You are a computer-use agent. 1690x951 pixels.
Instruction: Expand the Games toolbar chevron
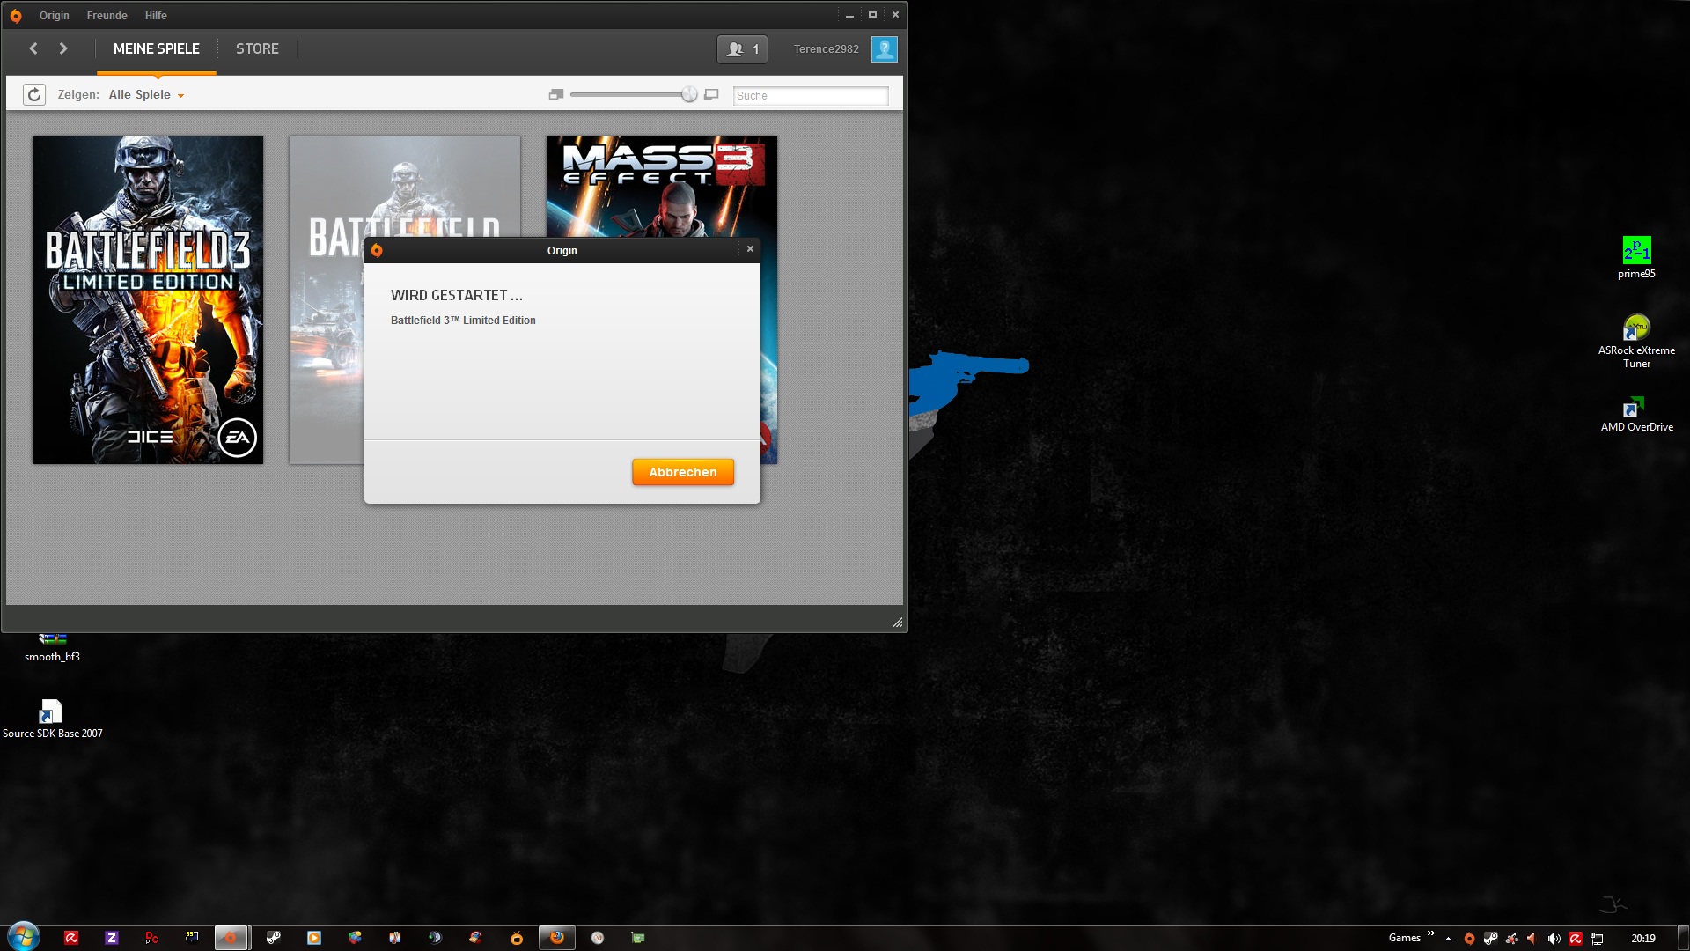coord(1430,934)
